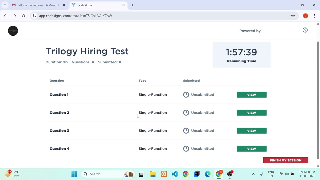Open the tab search dropdown arrow

5,5
